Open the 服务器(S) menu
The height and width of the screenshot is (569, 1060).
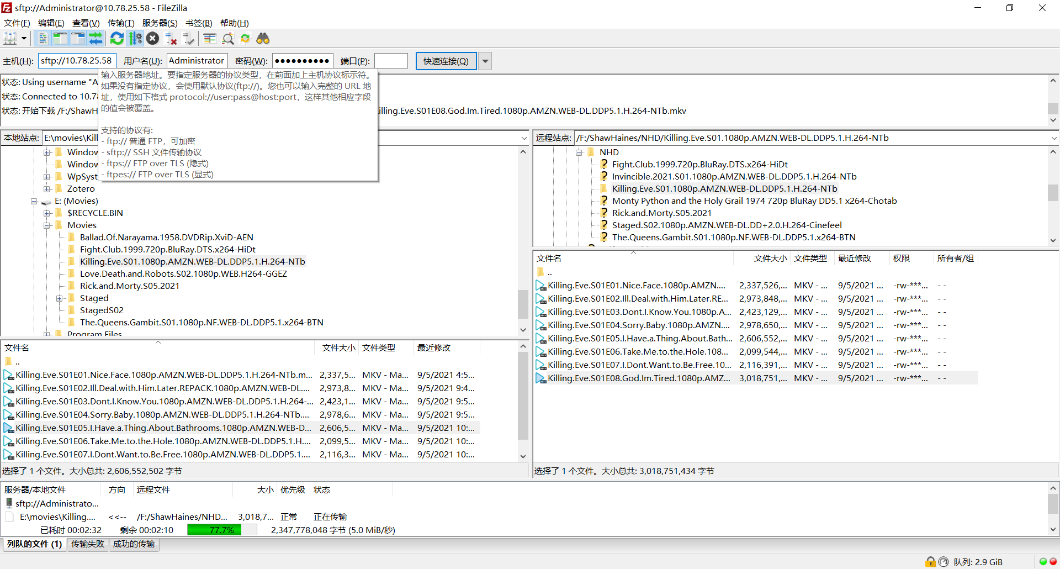(x=160, y=23)
